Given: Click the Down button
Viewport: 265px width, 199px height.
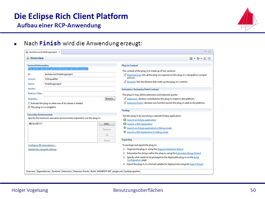Looking at the screenshot, I should pyautogui.click(x=107, y=140).
